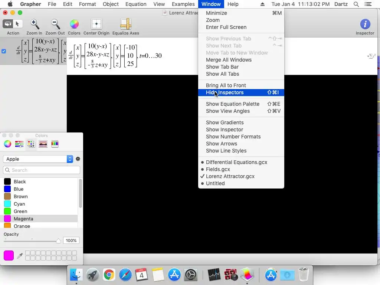Image resolution: width=380 pixels, height=285 pixels.
Task: Click the color list scrollbar
Action: click(x=81, y=193)
